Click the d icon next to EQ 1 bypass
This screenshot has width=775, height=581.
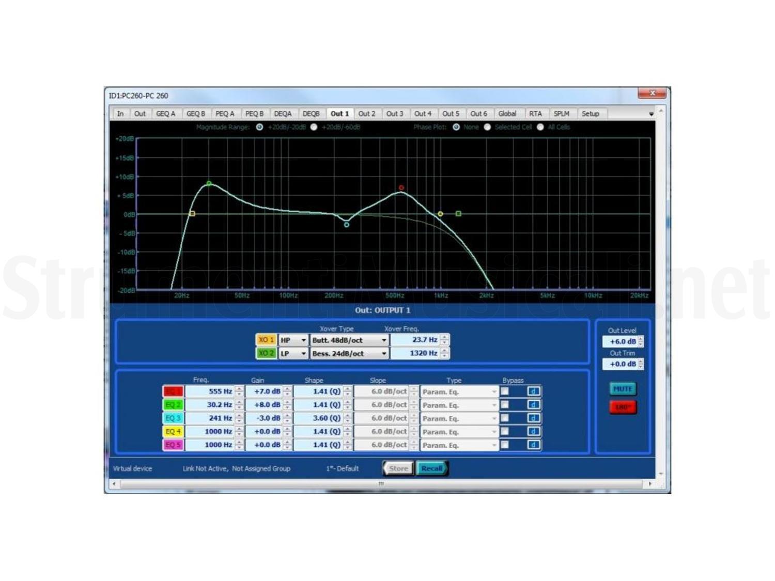point(533,391)
